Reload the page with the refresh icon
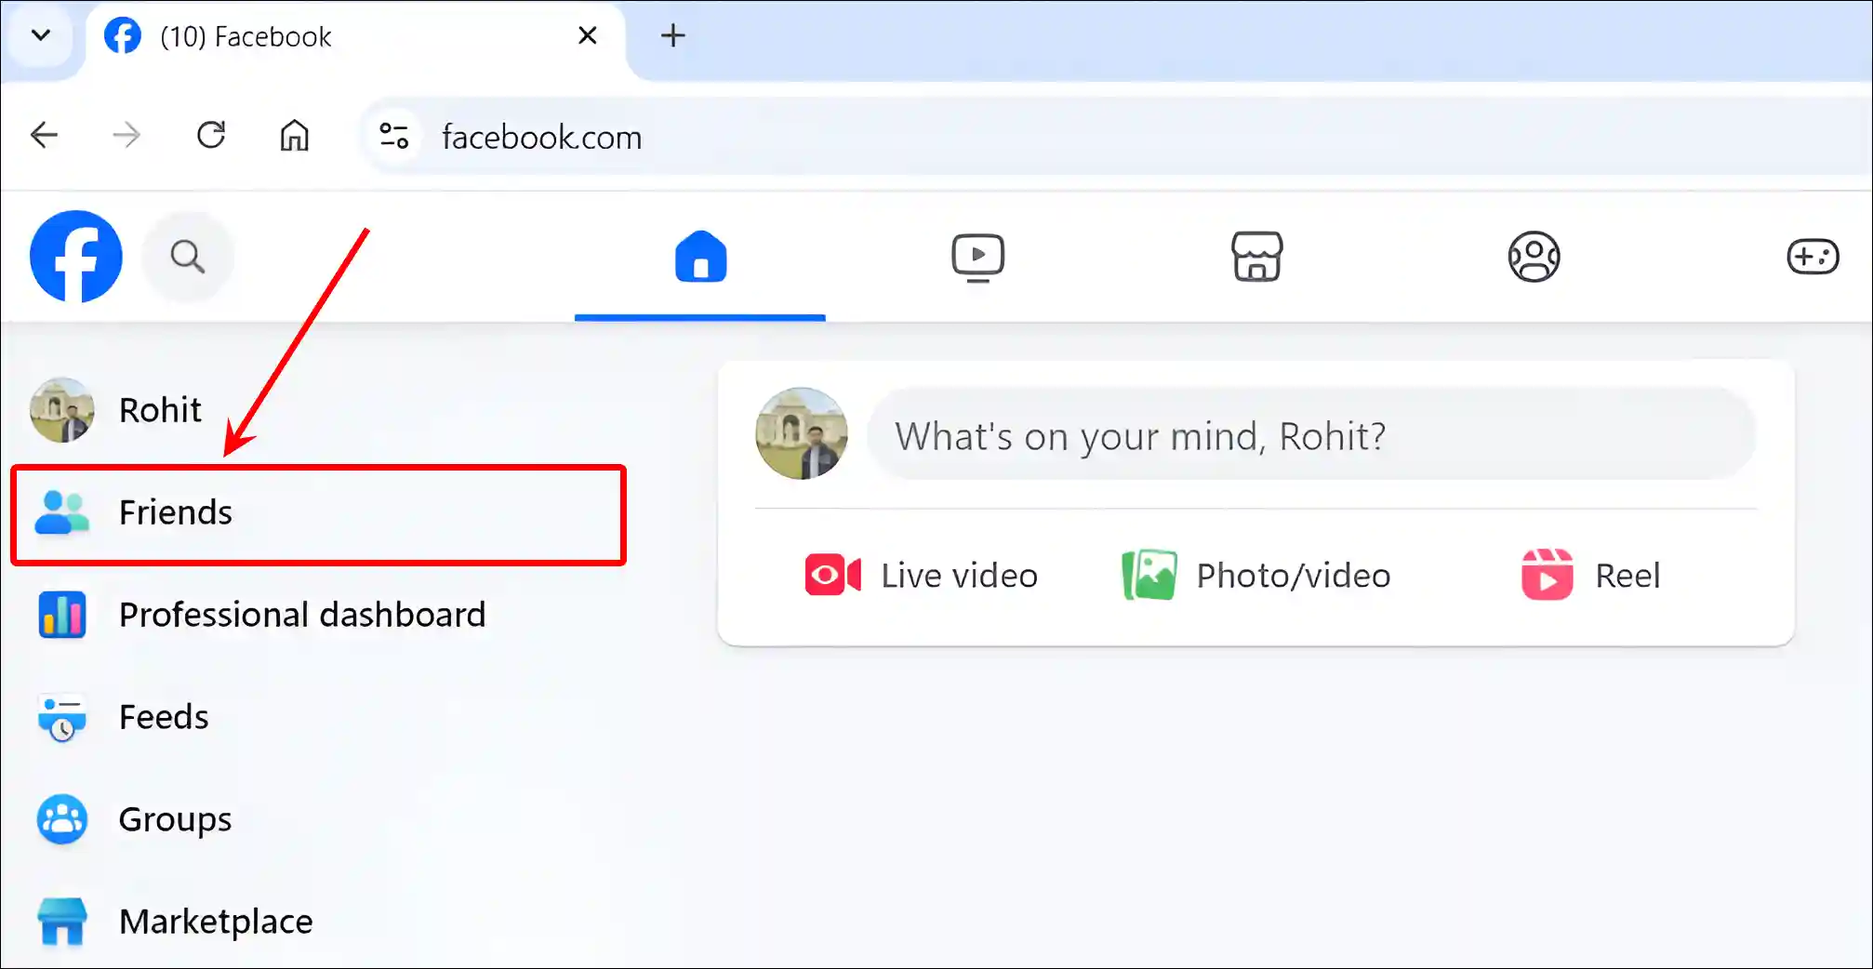Screen dimensions: 1873x969 (x=211, y=136)
